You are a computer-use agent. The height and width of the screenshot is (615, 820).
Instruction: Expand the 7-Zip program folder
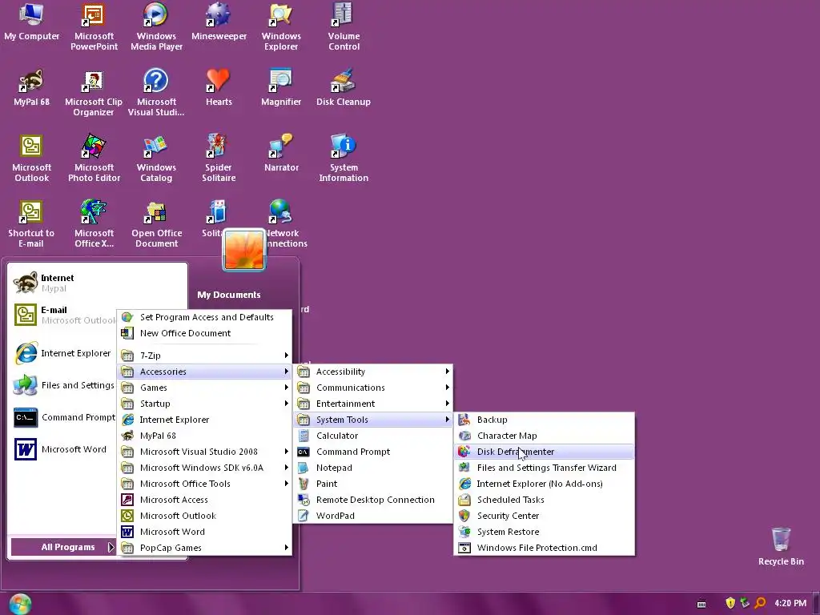click(204, 356)
